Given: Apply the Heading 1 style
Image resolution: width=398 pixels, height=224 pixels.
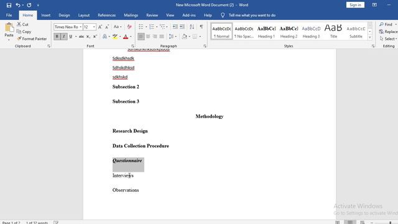Looking at the screenshot, I should (266, 32).
